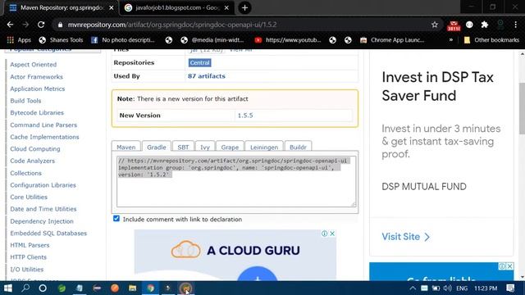This screenshot has height=295, width=525.
Task: Open the Command Line Parsers category
Action: coord(43,125)
